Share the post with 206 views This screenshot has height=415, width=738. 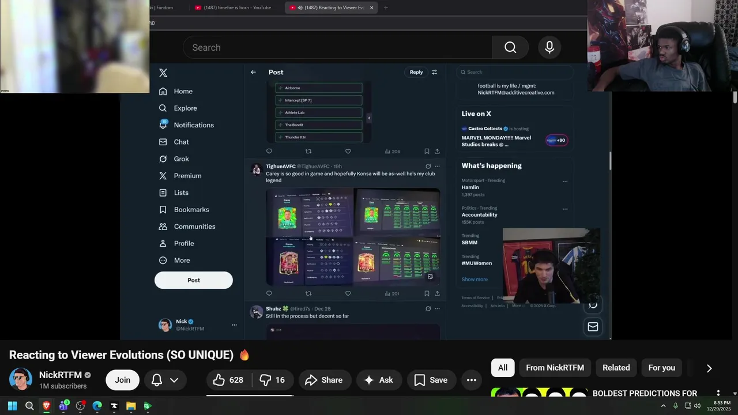437,151
